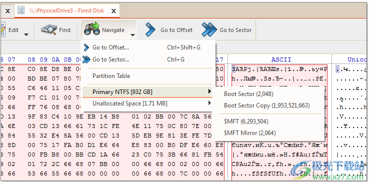Viewport: 370px width, 185px height.
Task: Click the Go to Offset toolbar arrow icon
Action: (x=150, y=29)
